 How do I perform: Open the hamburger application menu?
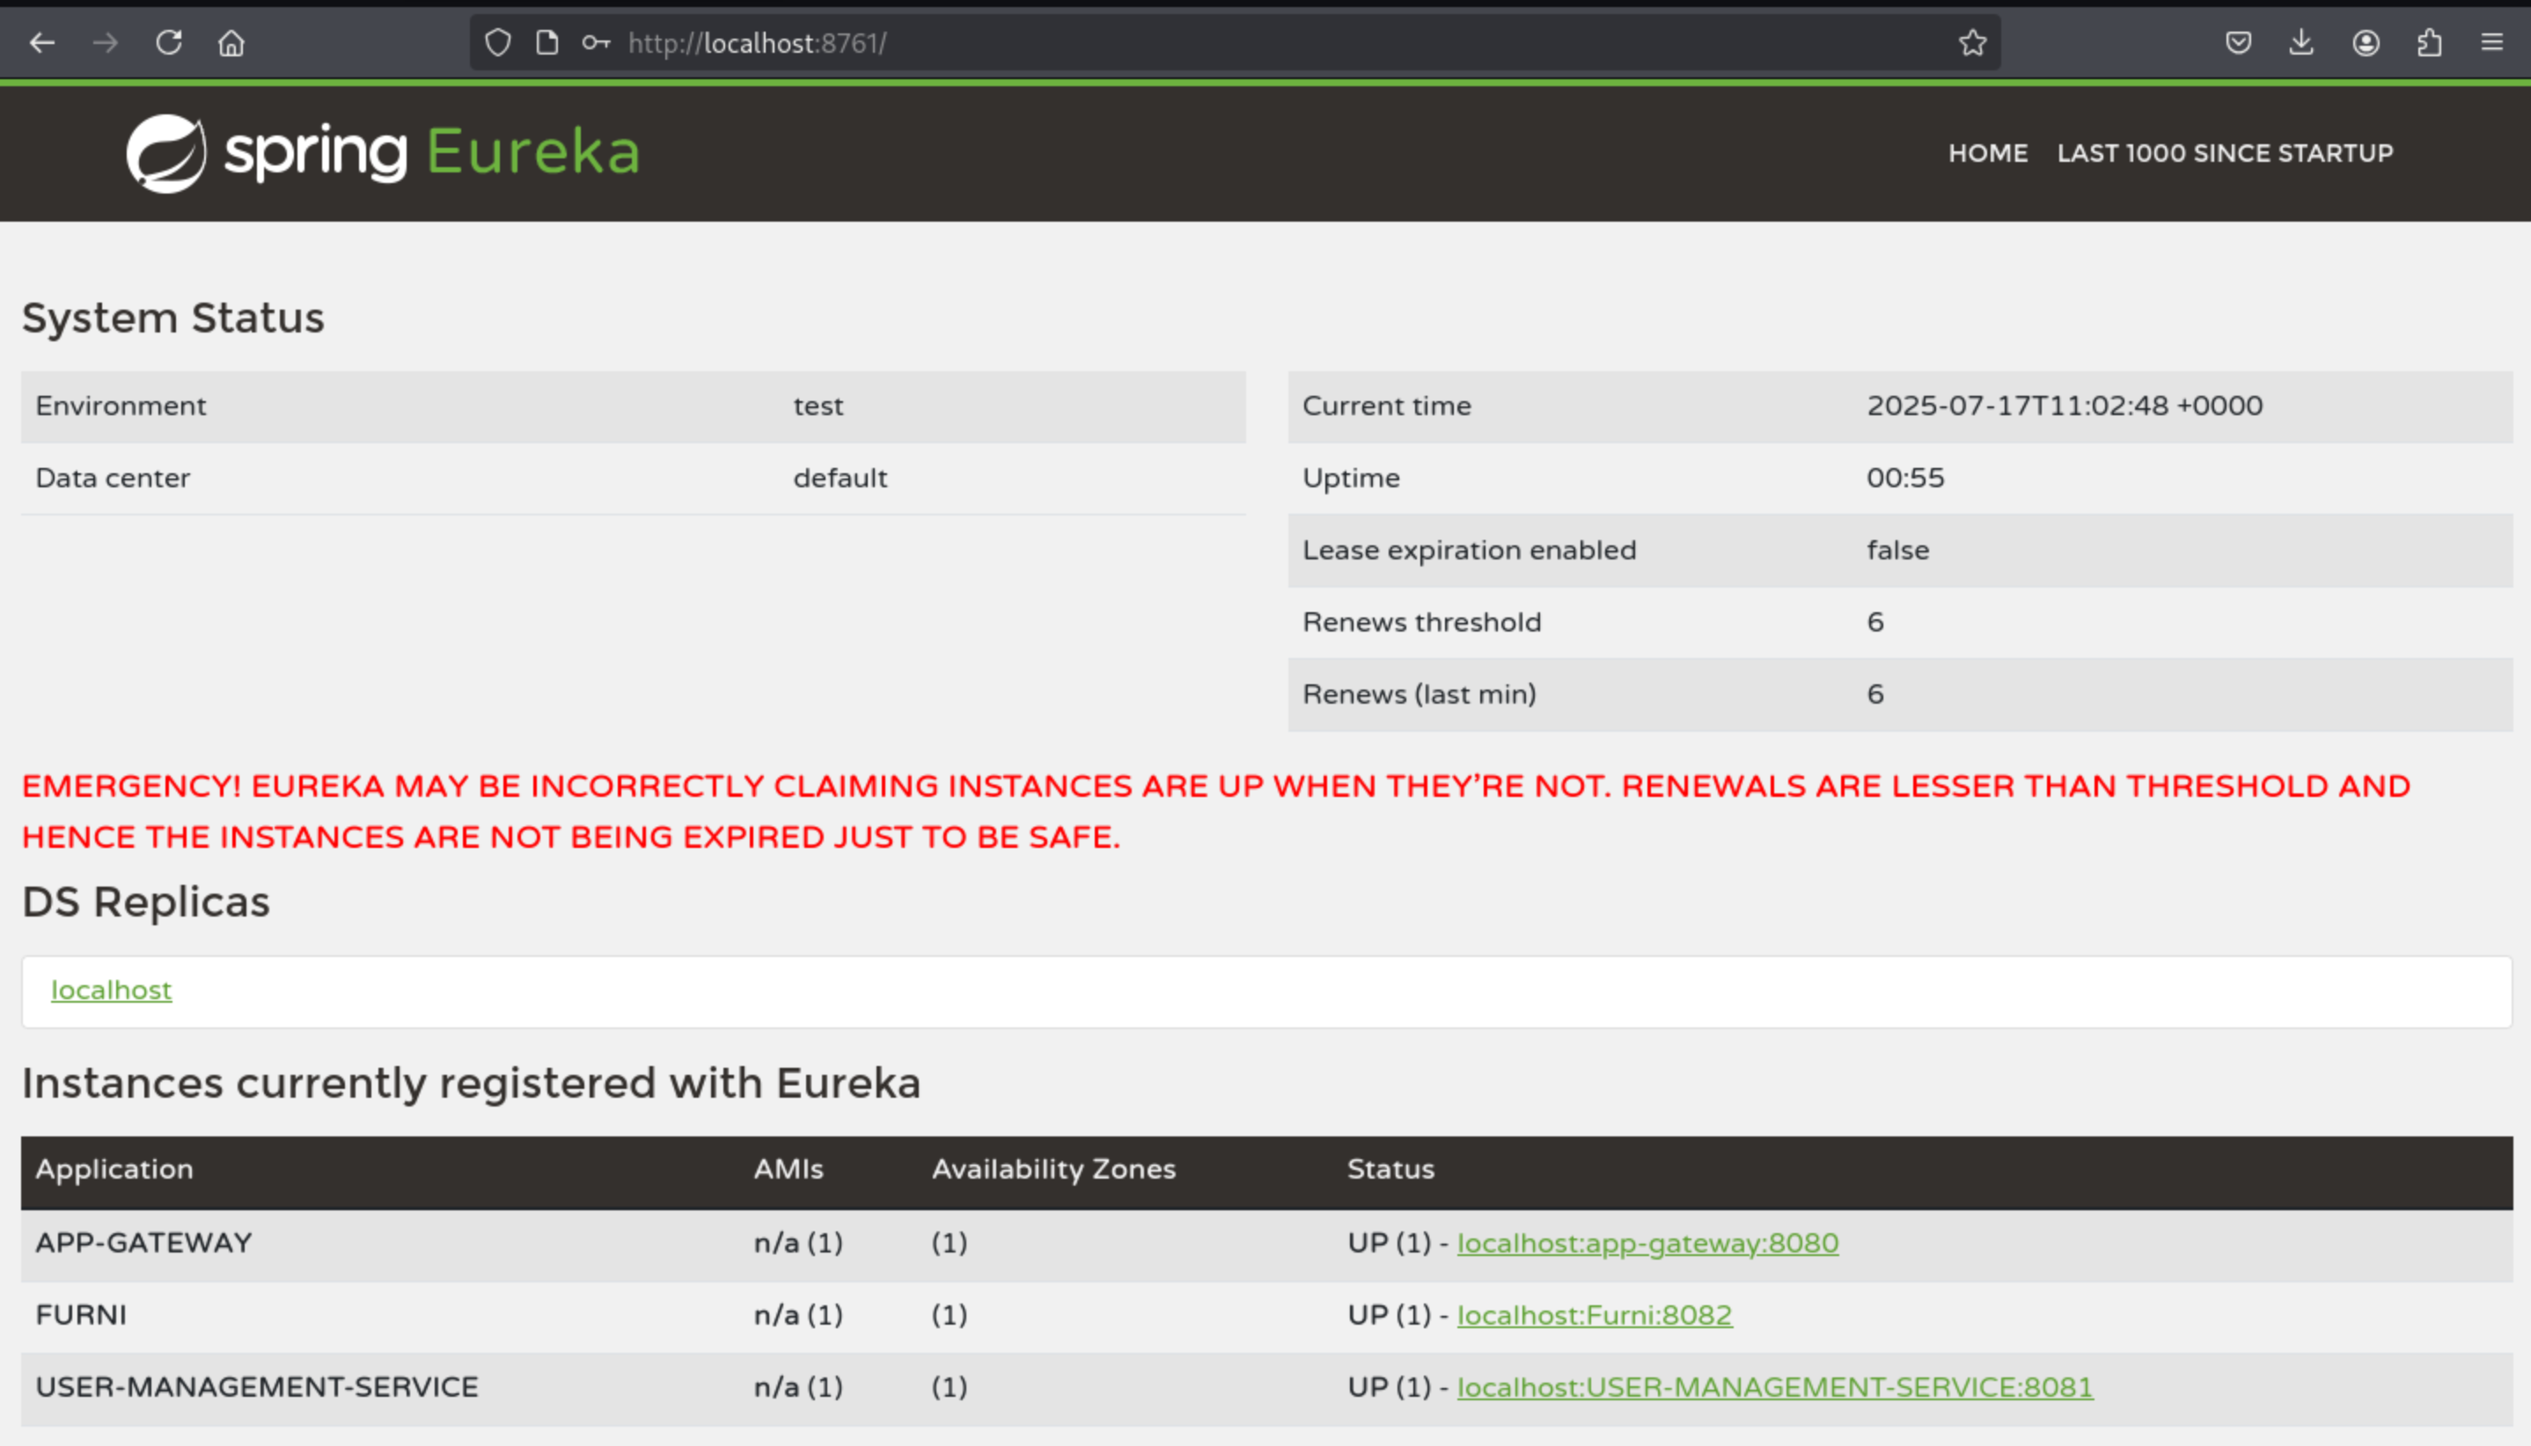pos(2491,43)
